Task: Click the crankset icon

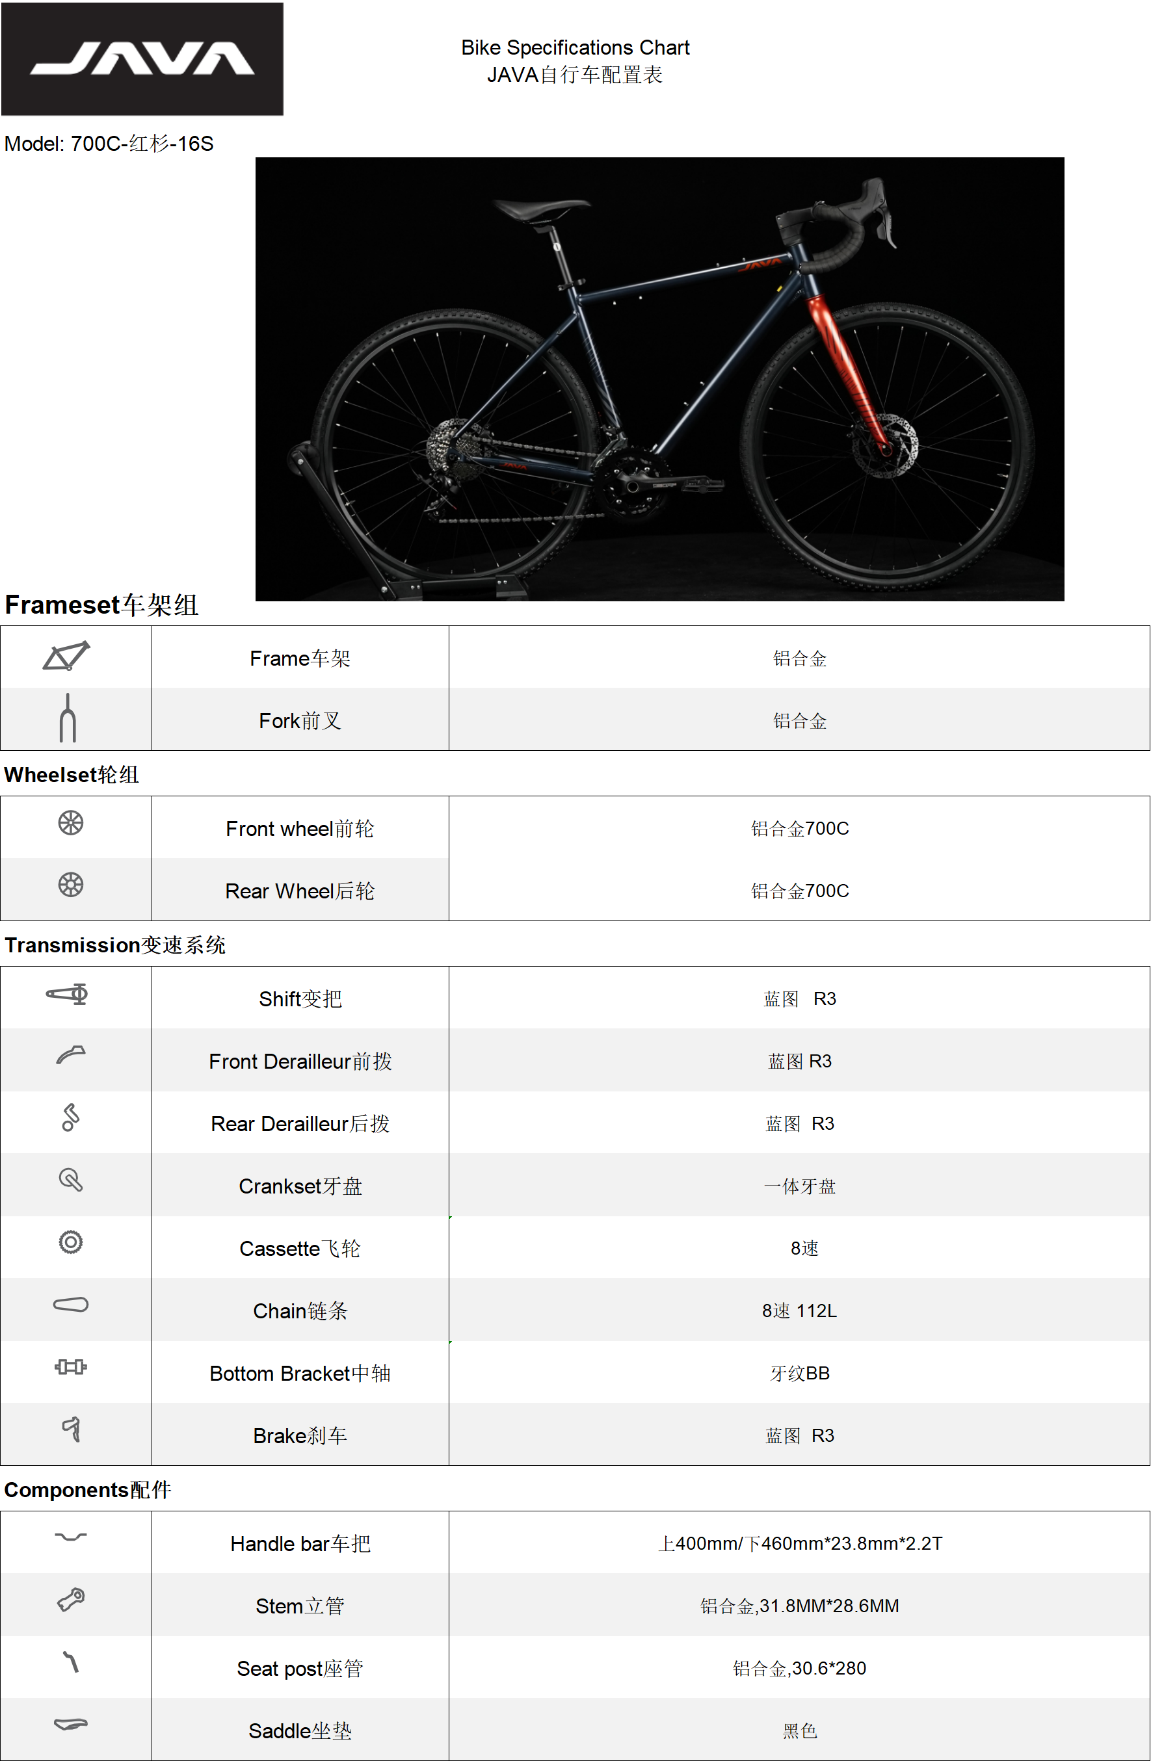Action: pyautogui.click(x=70, y=1179)
